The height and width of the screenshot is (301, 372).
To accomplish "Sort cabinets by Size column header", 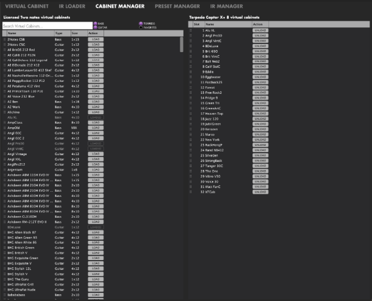I will click(x=75, y=33).
